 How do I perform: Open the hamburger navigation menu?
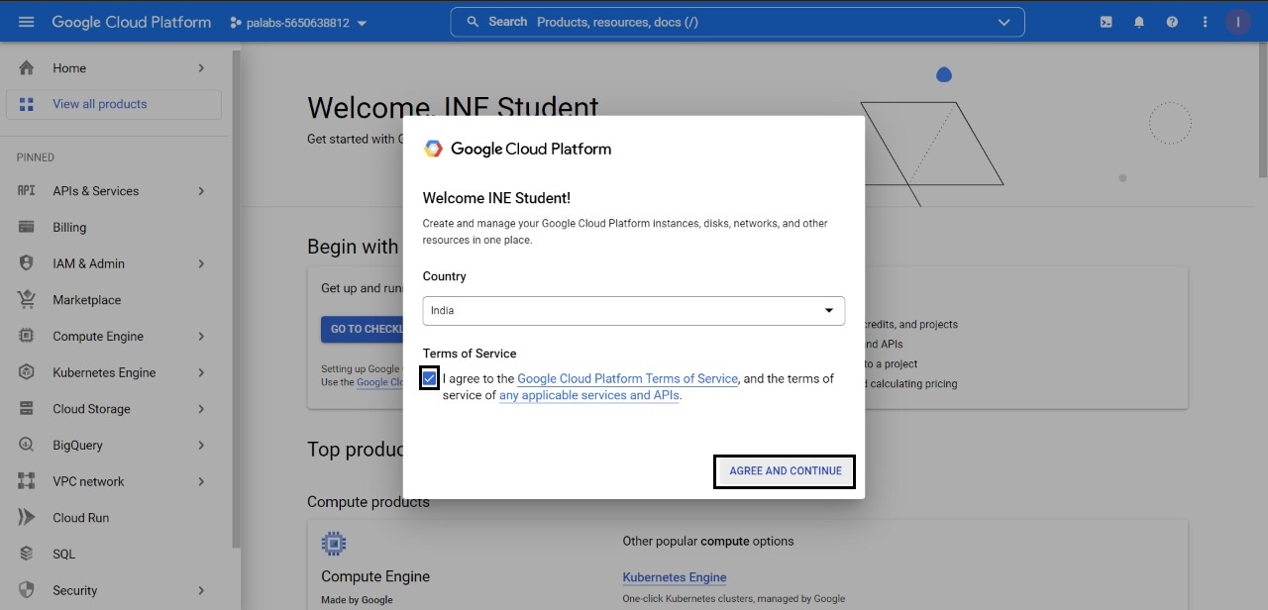coord(27,22)
